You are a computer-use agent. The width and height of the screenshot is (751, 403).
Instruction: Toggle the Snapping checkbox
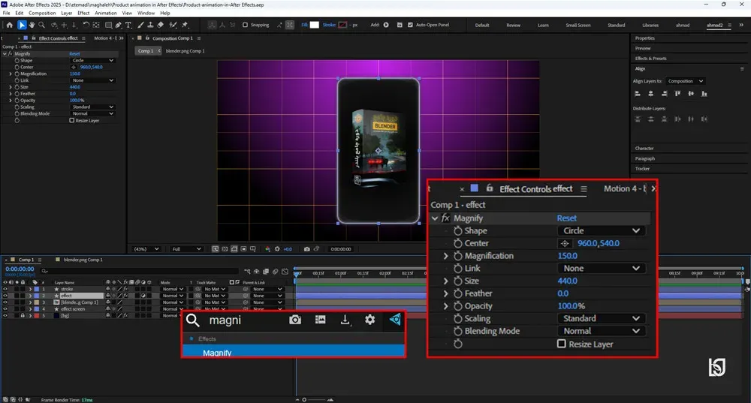tap(246, 25)
